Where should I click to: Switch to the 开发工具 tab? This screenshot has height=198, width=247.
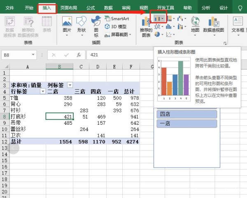click(166, 8)
